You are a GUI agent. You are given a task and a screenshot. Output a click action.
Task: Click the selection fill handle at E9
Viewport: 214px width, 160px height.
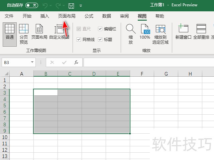click(130, 133)
